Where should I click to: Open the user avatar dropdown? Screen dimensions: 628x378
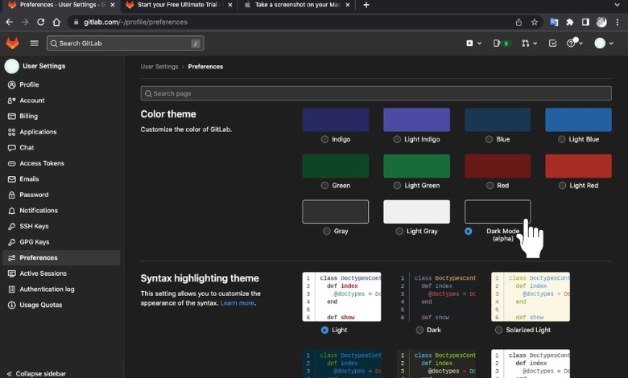pos(604,43)
